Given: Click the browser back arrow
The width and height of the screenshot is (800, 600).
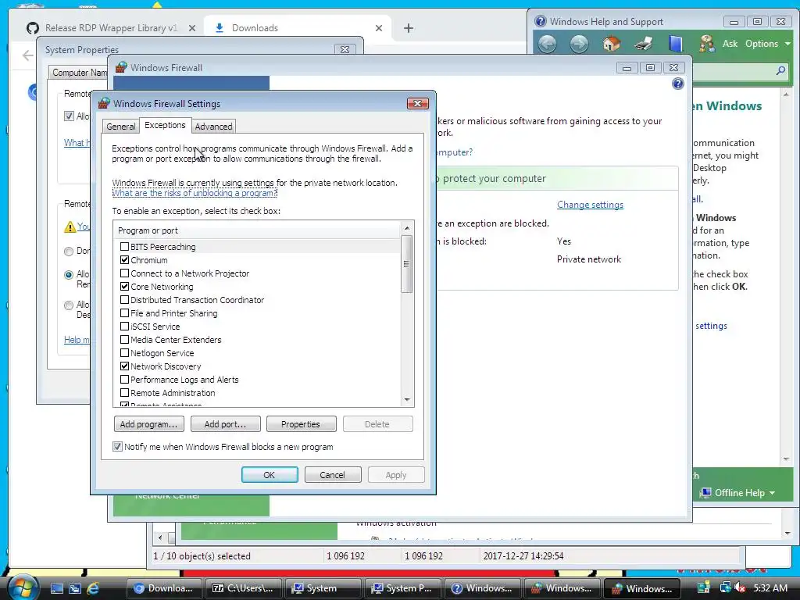Looking at the screenshot, I should pyautogui.click(x=27, y=55).
